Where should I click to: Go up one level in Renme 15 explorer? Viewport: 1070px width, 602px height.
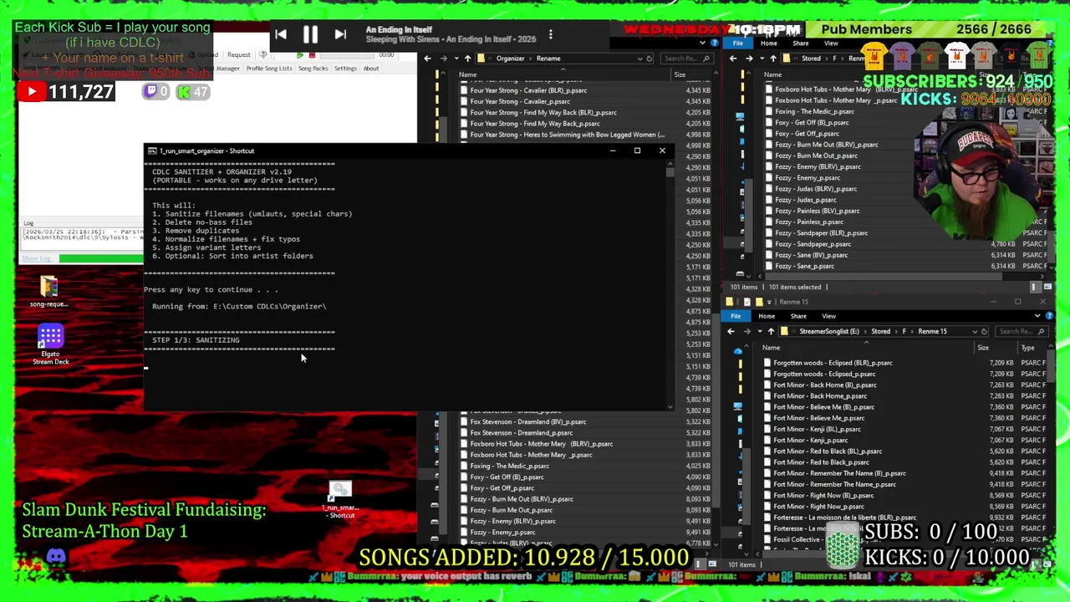[x=771, y=331]
